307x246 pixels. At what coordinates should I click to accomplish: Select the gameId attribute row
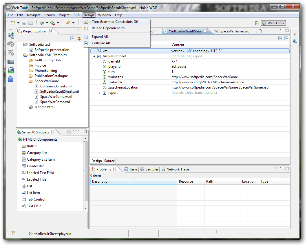190,61
